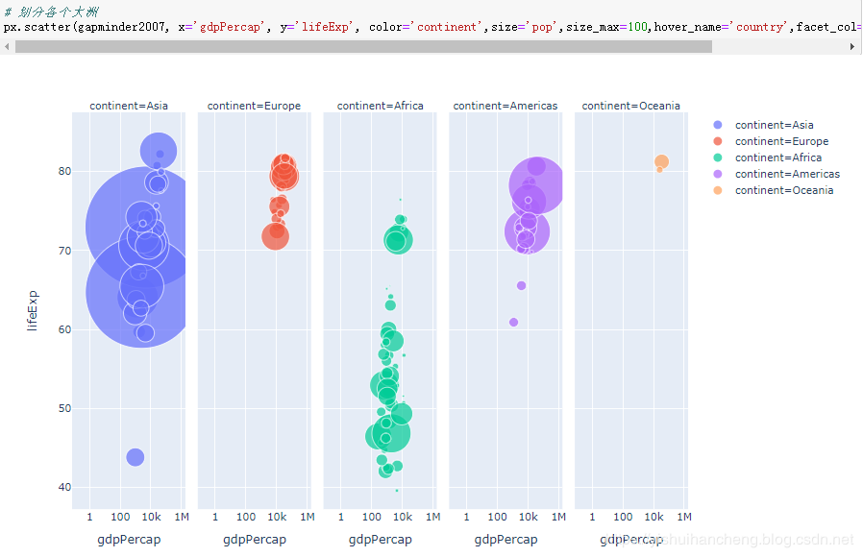Click the left scroll arrow of code cell
863x557 pixels.
click(7, 47)
